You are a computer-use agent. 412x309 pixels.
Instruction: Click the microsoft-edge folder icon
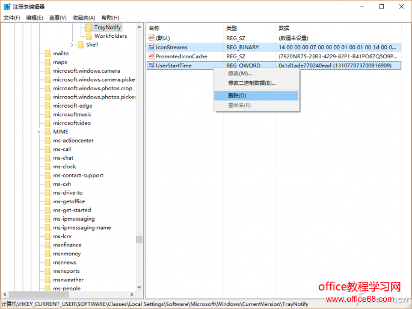tap(48, 106)
